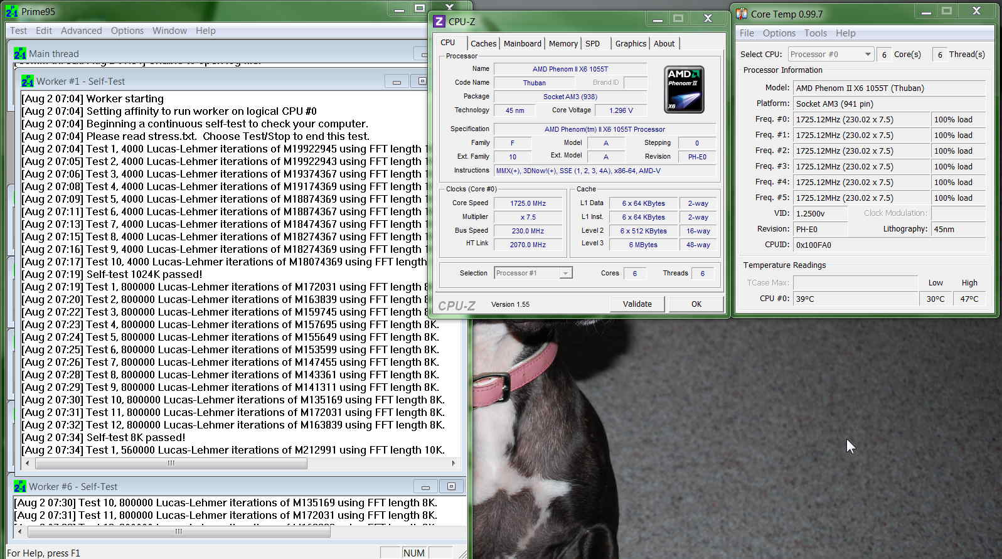Click the AMD Phenom II logo image

pyautogui.click(x=683, y=89)
